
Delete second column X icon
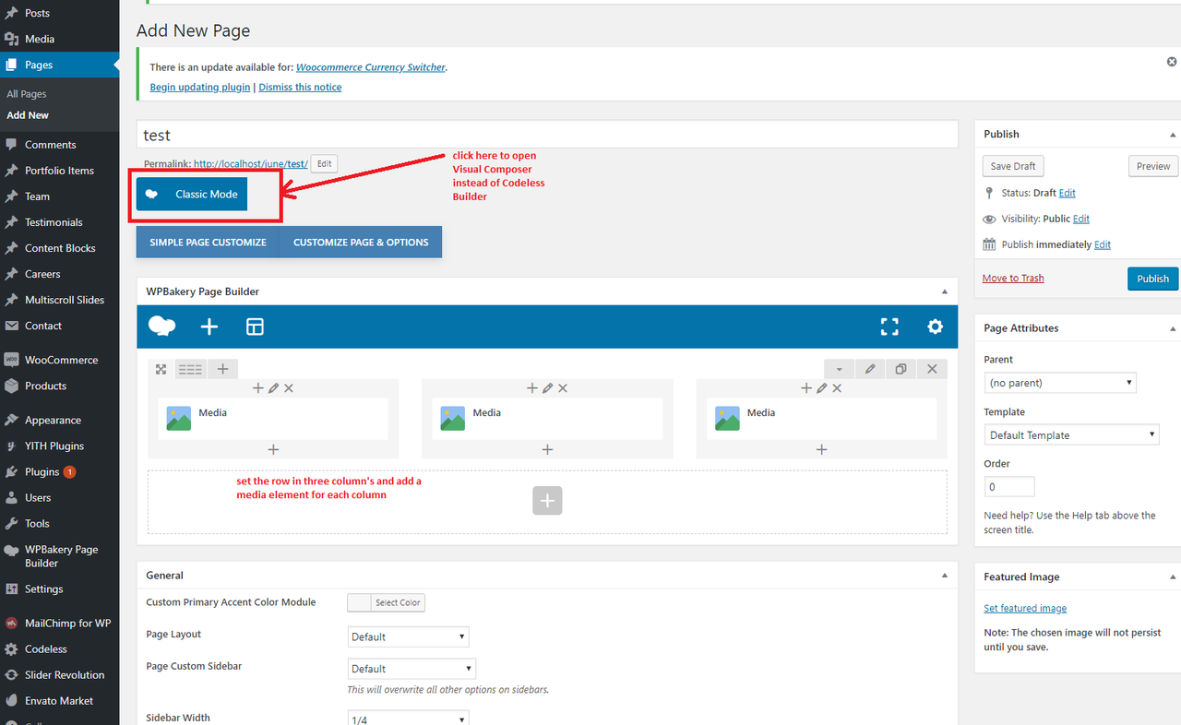pyautogui.click(x=563, y=388)
